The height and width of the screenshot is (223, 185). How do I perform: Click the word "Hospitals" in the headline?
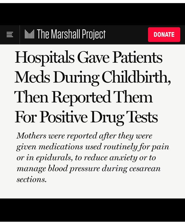tap(44, 58)
